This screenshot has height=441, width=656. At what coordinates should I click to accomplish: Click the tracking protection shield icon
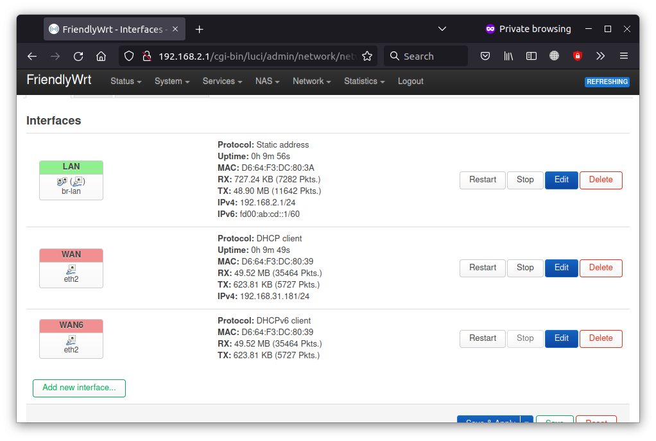coord(129,56)
